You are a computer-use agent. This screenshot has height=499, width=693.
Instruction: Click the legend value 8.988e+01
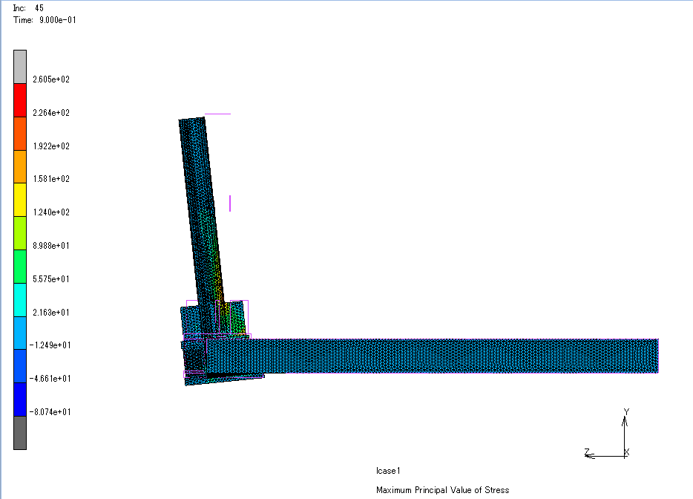(51, 246)
